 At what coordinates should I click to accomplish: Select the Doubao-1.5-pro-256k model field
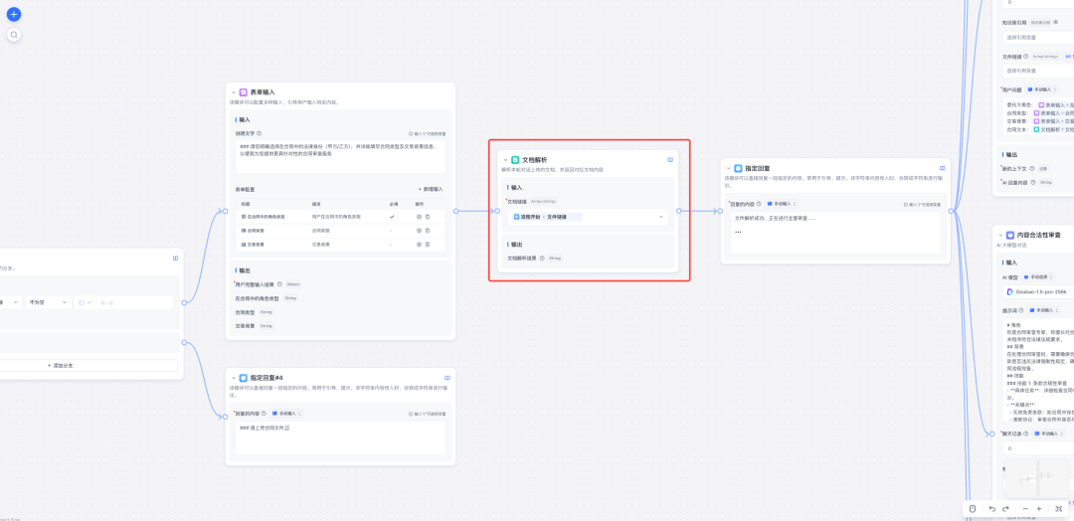tap(1037, 291)
